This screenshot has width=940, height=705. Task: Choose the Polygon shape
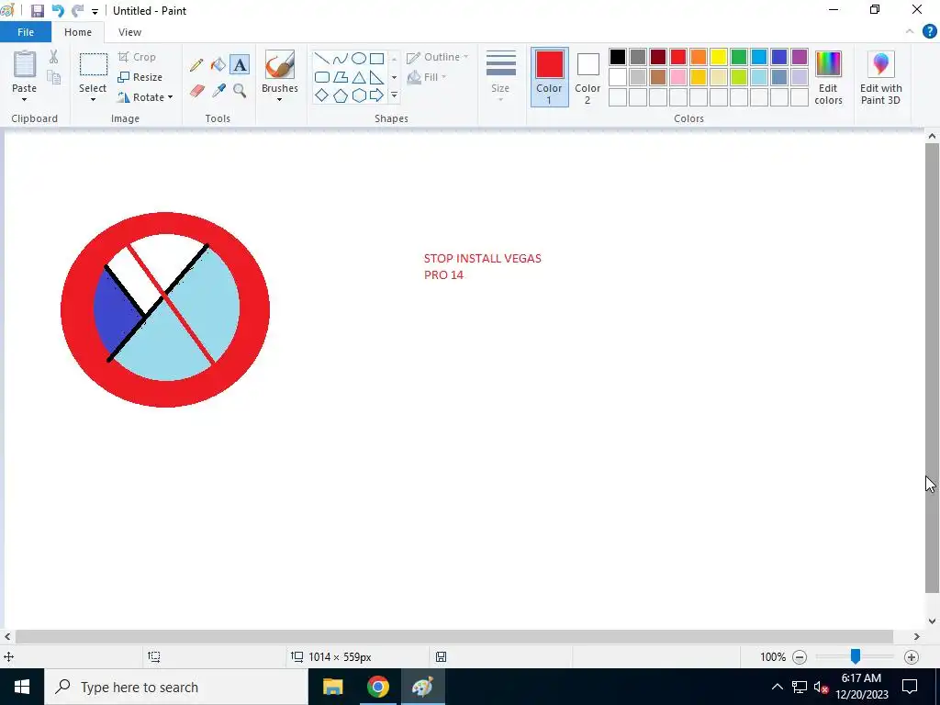341,77
